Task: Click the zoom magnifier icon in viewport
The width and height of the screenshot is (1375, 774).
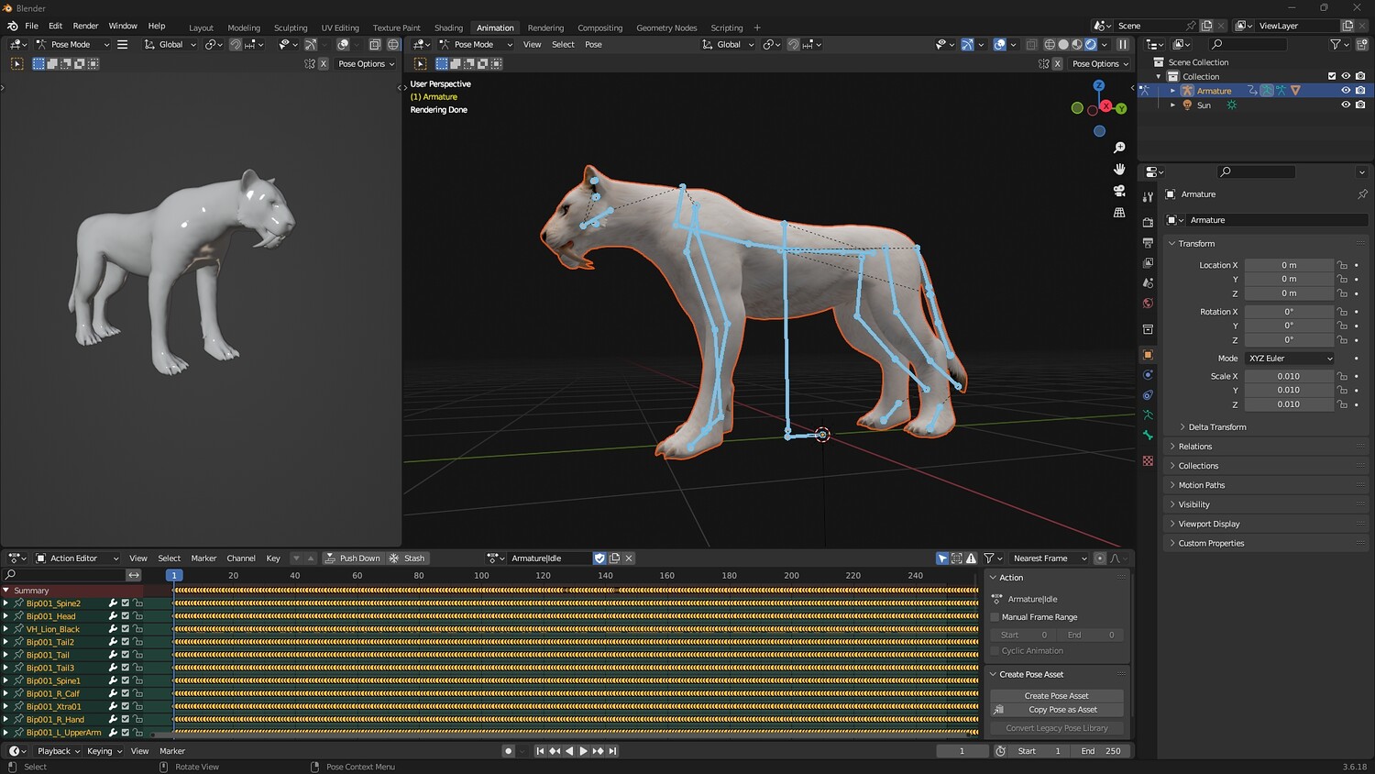Action: click(x=1119, y=148)
